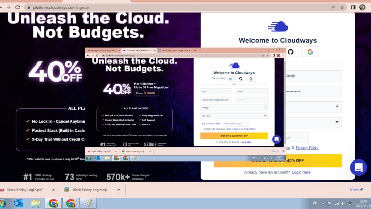371x209 pixels.
Task: Expand the first dropdown on the large background form
Action: coord(337,106)
